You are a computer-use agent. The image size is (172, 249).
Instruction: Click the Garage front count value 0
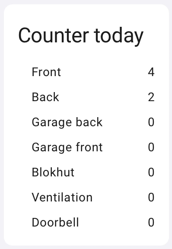[x=151, y=147]
